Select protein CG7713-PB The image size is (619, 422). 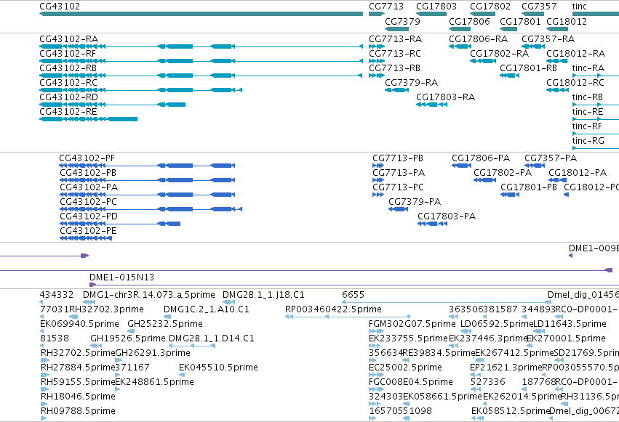click(x=378, y=166)
